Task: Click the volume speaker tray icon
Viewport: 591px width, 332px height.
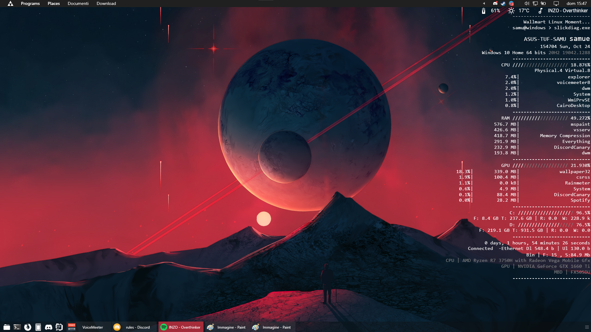Action: (x=527, y=4)
